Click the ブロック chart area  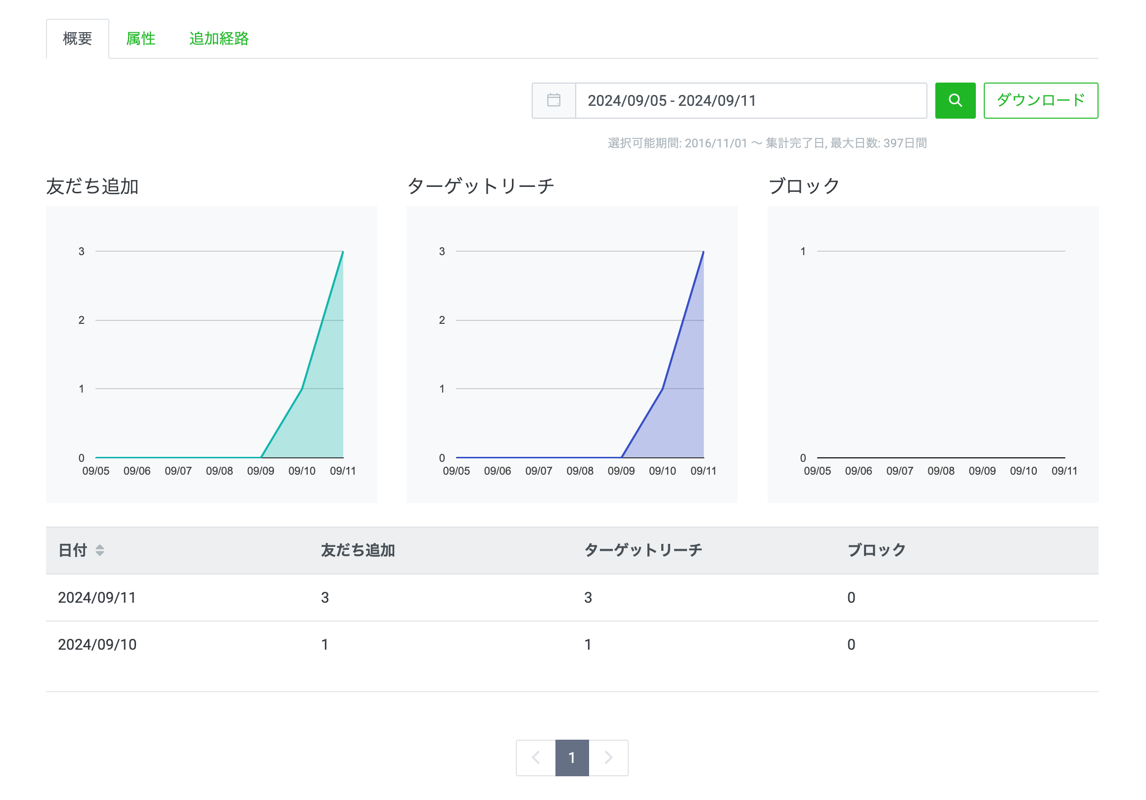(940, 355)
